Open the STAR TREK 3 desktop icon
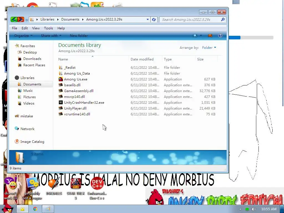This screenshot has width=284, height=213. click(x=76, y=188)
